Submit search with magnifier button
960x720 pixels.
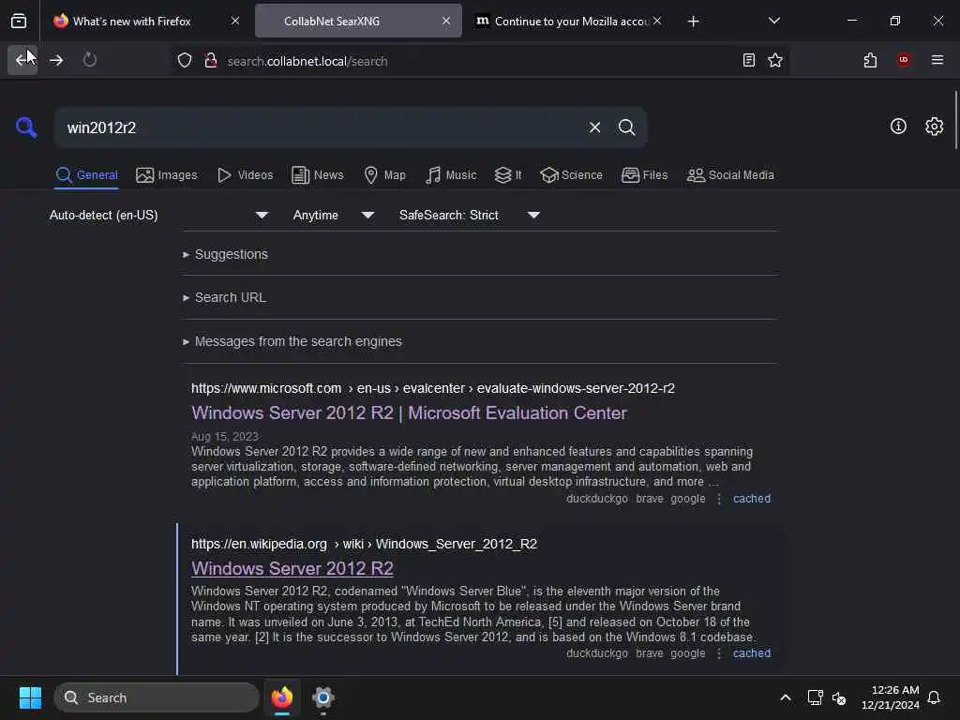point(626,127)
